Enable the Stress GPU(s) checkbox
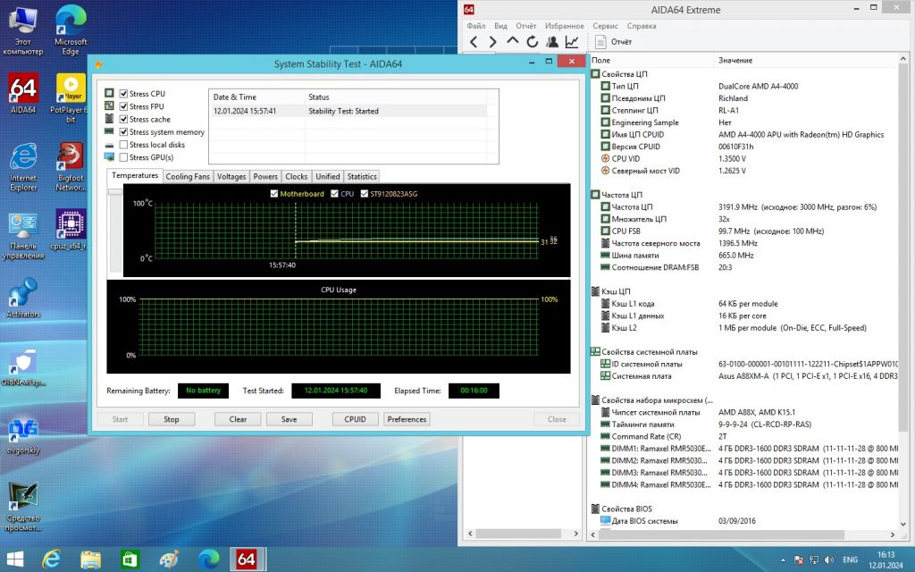 click(x=123, y=157)
